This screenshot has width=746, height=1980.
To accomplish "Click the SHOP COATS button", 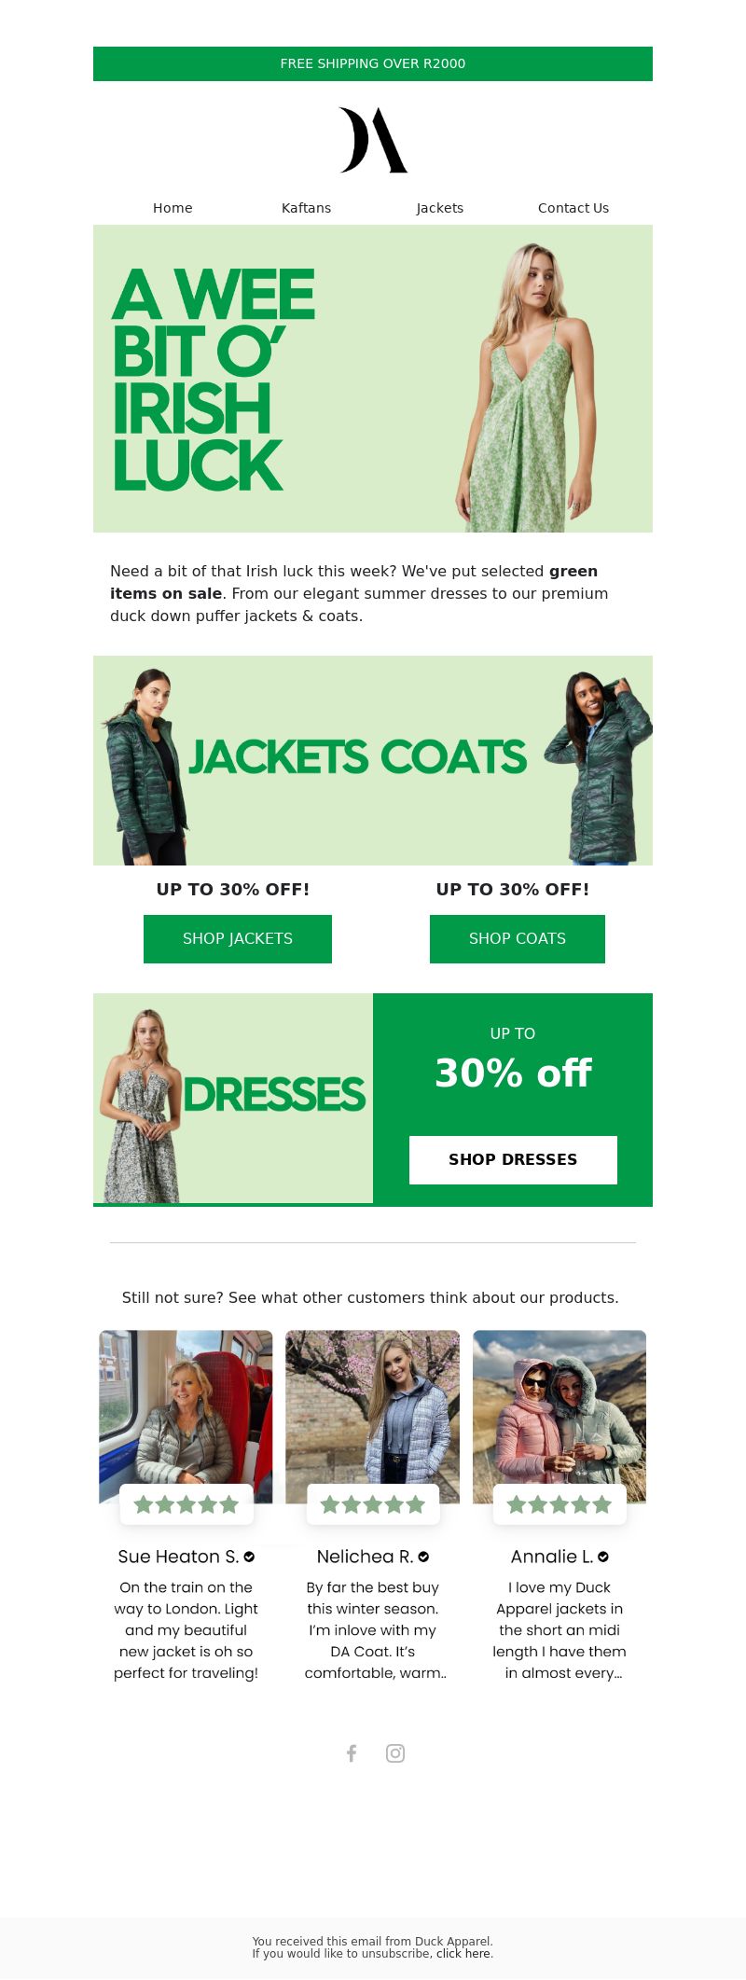I will click(518, 938).
